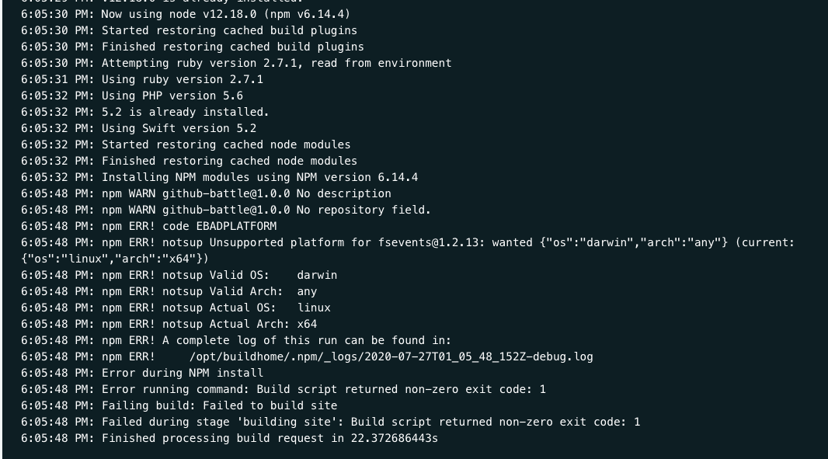Click 'Finished processing build request' line
This screenshot has height=459, width=828.
(x=270, y=438)
